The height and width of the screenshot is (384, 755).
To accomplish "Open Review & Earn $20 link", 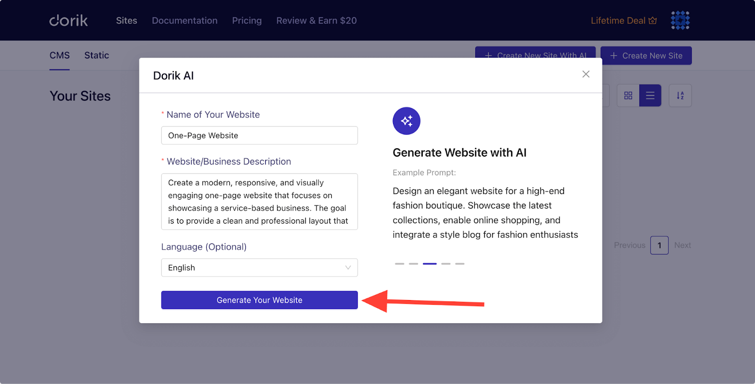I will point(317,20).
